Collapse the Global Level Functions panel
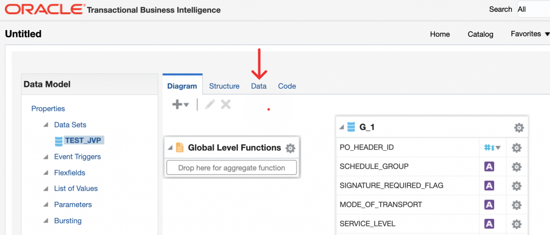Image resolution: width=550 pixels, height=235 pixels. coord(170,148)
